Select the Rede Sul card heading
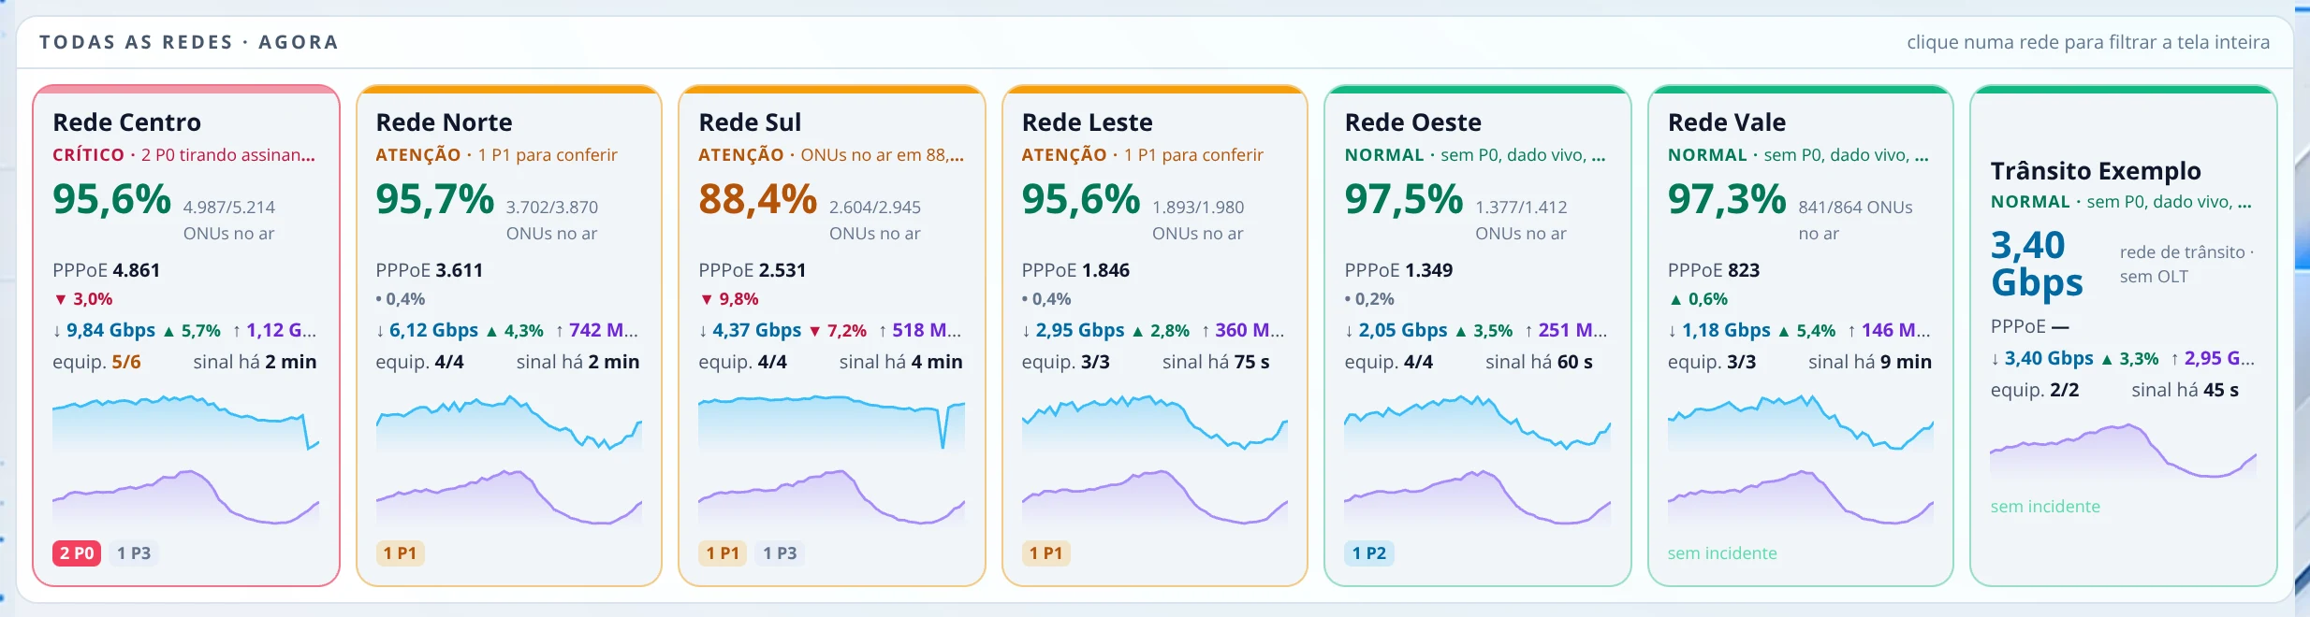 pos(750,122)
